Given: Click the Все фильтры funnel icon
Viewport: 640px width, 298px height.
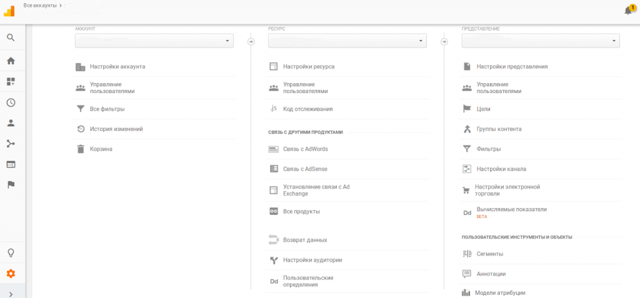Looking at the screenshot, I should (81, 109).
